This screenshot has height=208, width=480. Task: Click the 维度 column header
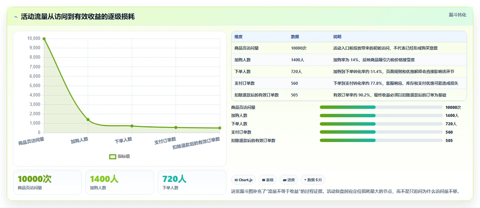coord(238,37)
